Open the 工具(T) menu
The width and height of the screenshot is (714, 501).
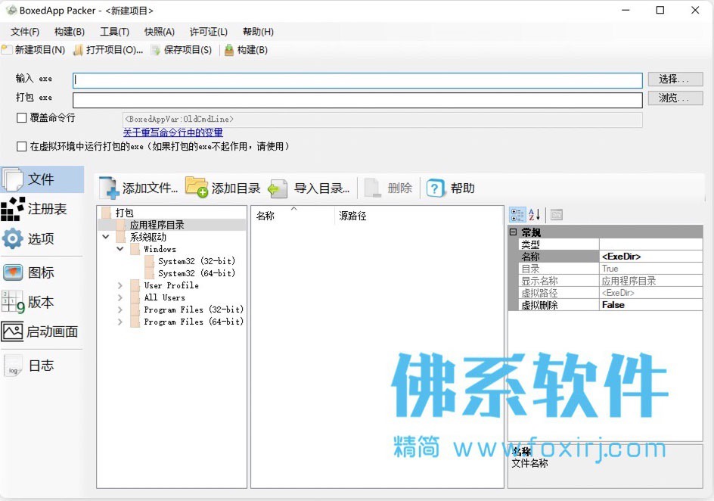coord(114,32)
